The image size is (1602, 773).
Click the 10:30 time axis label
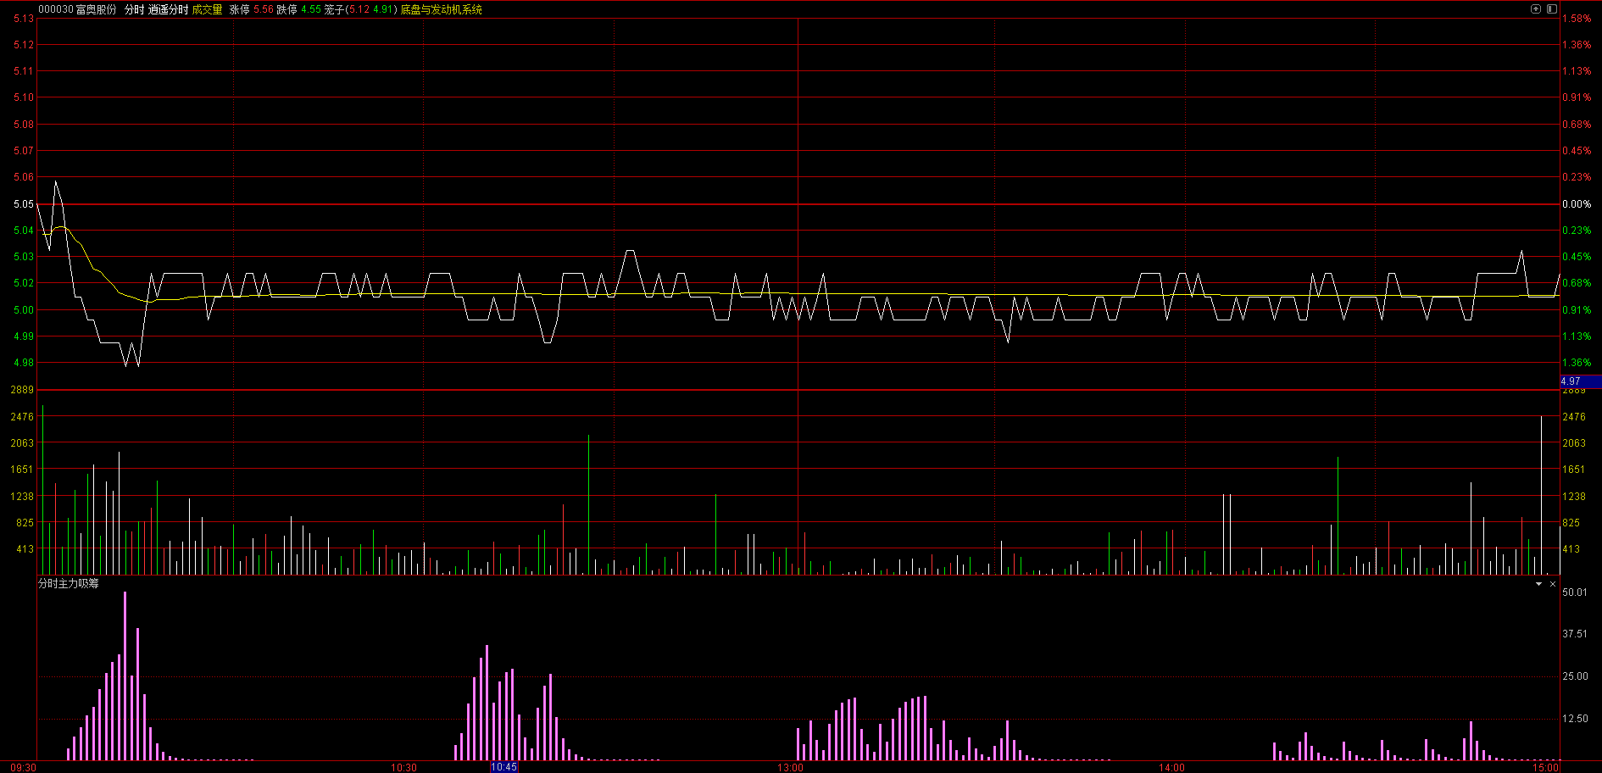(x=403, y=767)
